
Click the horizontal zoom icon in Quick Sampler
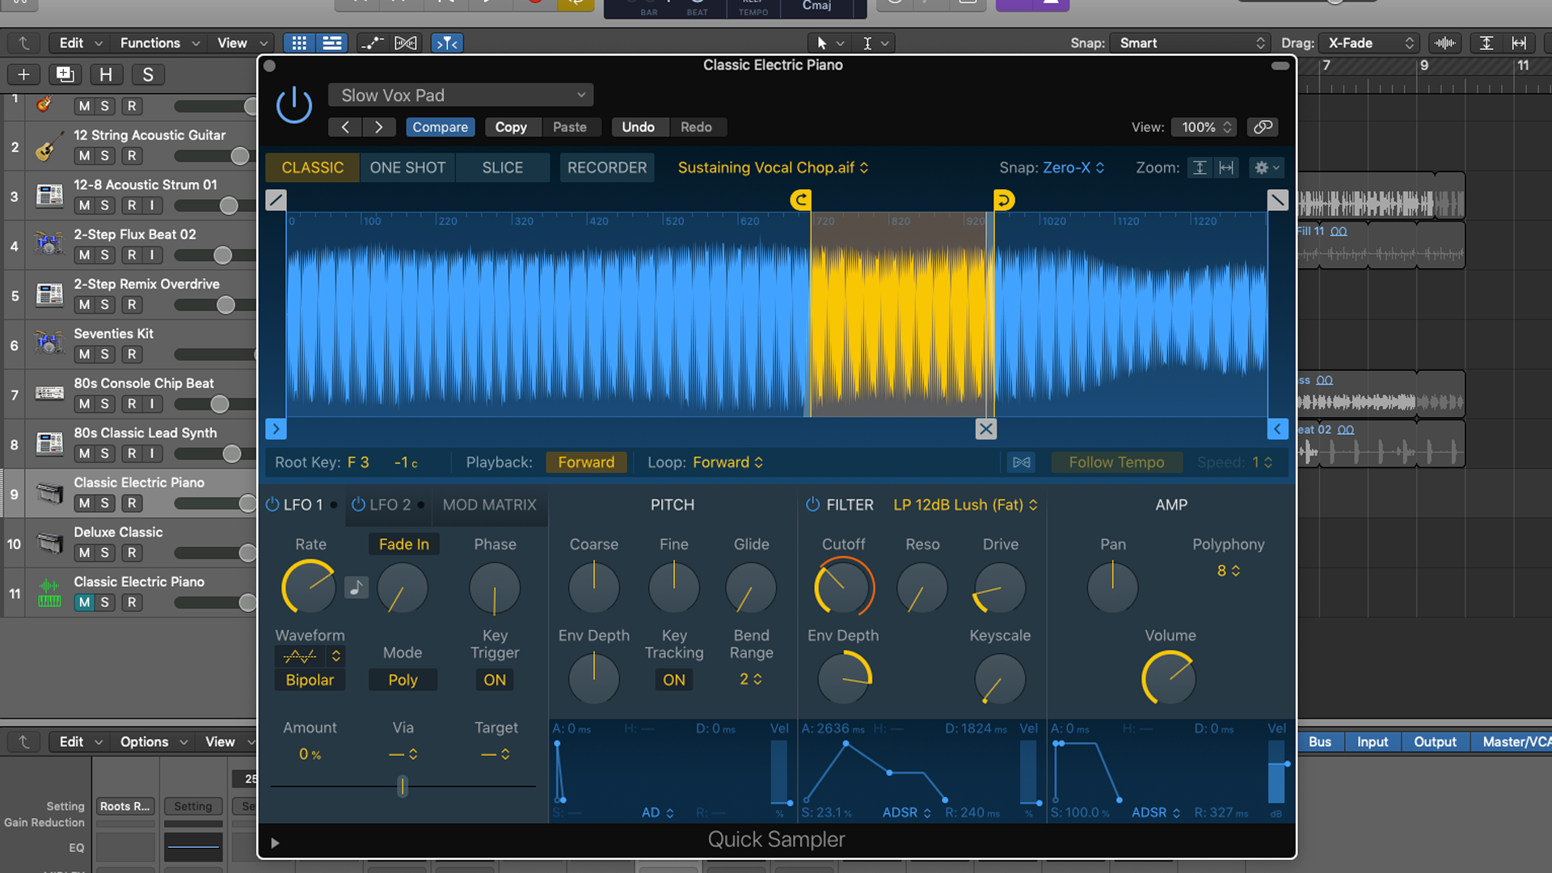pos(1226,167)
